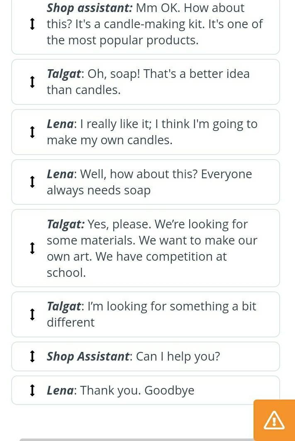295x441 pixels.
Task: Click the 'Well, how about this?' sentence
Action: coord(149,182)
